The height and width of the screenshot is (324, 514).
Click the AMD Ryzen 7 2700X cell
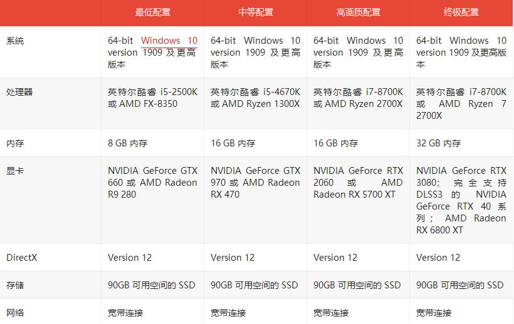[x=461, y=104]
